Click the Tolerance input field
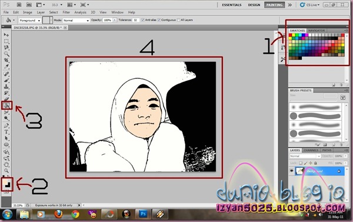This screenshot has height=222, width=353. 136,20
